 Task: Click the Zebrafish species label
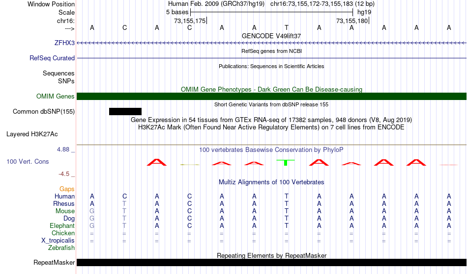pos(61,248)
